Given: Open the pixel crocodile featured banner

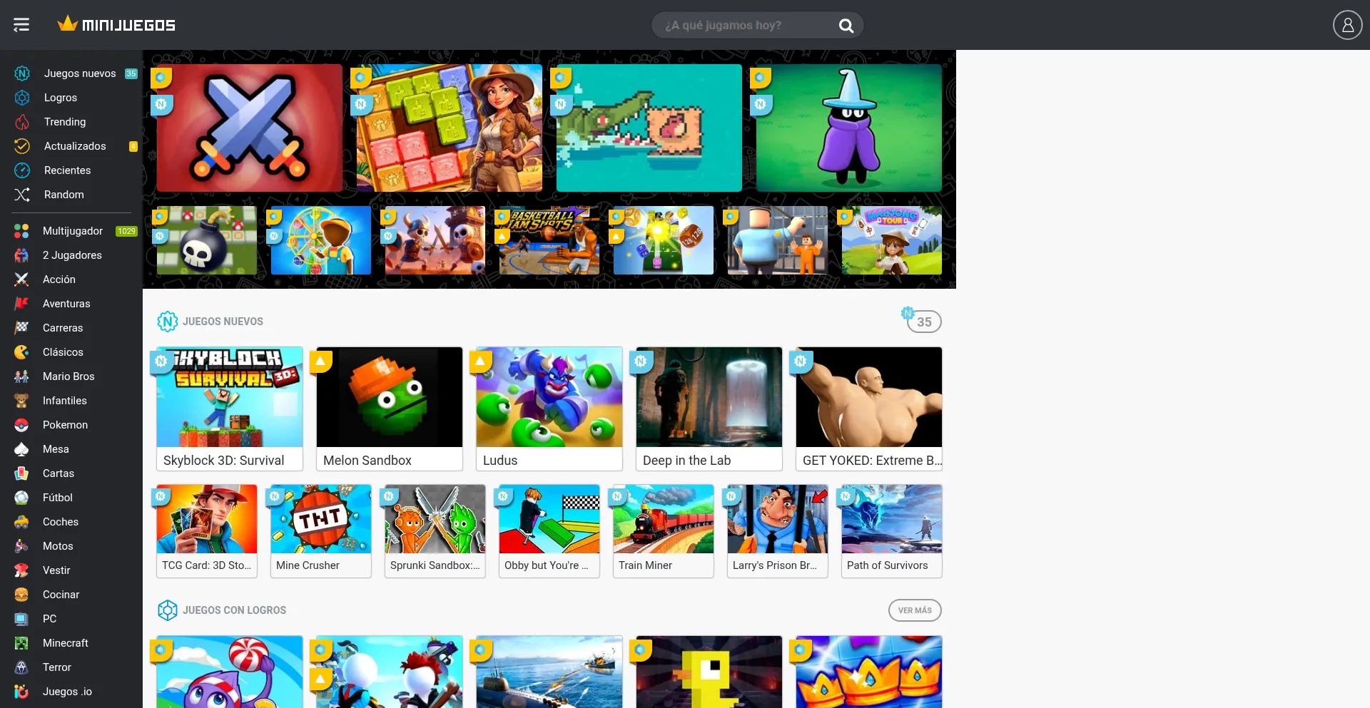Looking at the screenshot, I should pyautogui.click(x=649, y=128).
